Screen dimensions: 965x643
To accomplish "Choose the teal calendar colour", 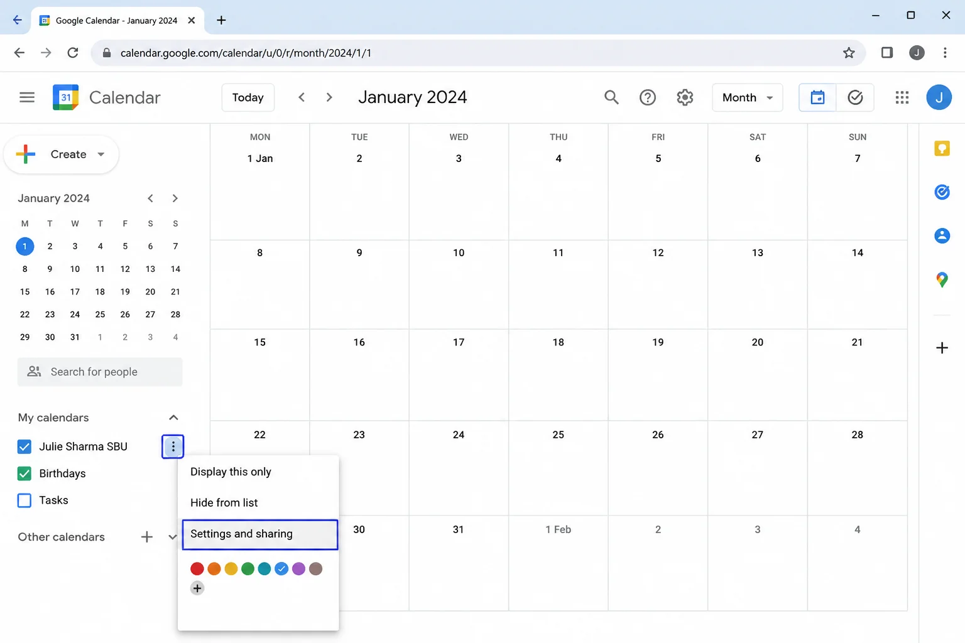I will tap(264, 569).
